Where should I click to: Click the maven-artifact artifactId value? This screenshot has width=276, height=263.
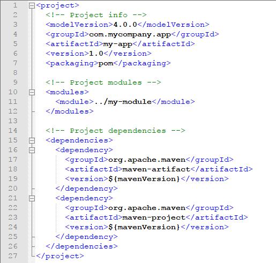156,169
